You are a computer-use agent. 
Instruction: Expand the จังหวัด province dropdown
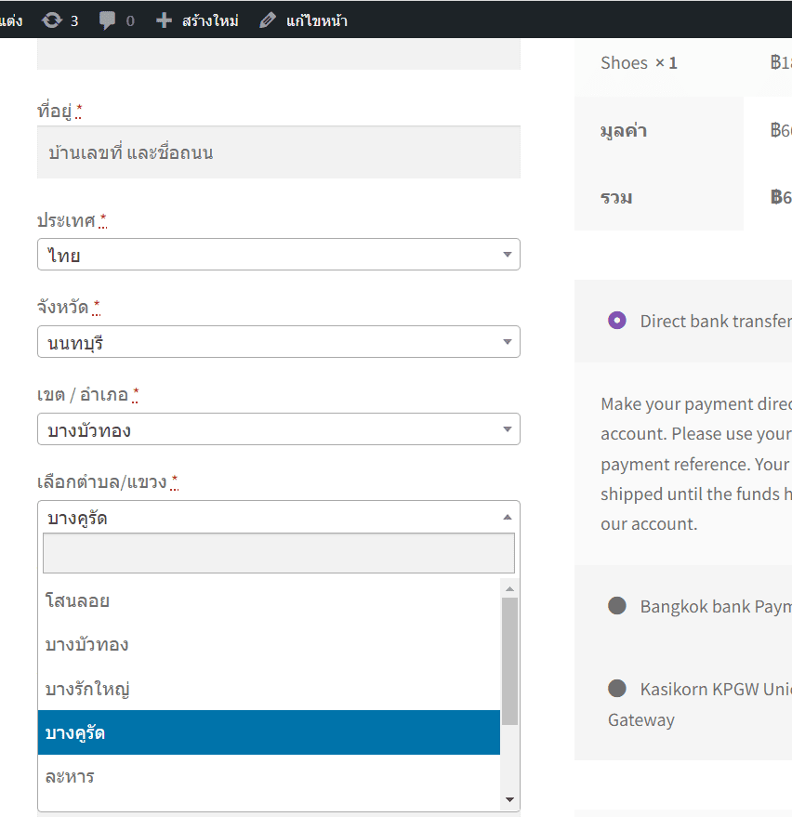pyautogui.click(x=278, y=342)
